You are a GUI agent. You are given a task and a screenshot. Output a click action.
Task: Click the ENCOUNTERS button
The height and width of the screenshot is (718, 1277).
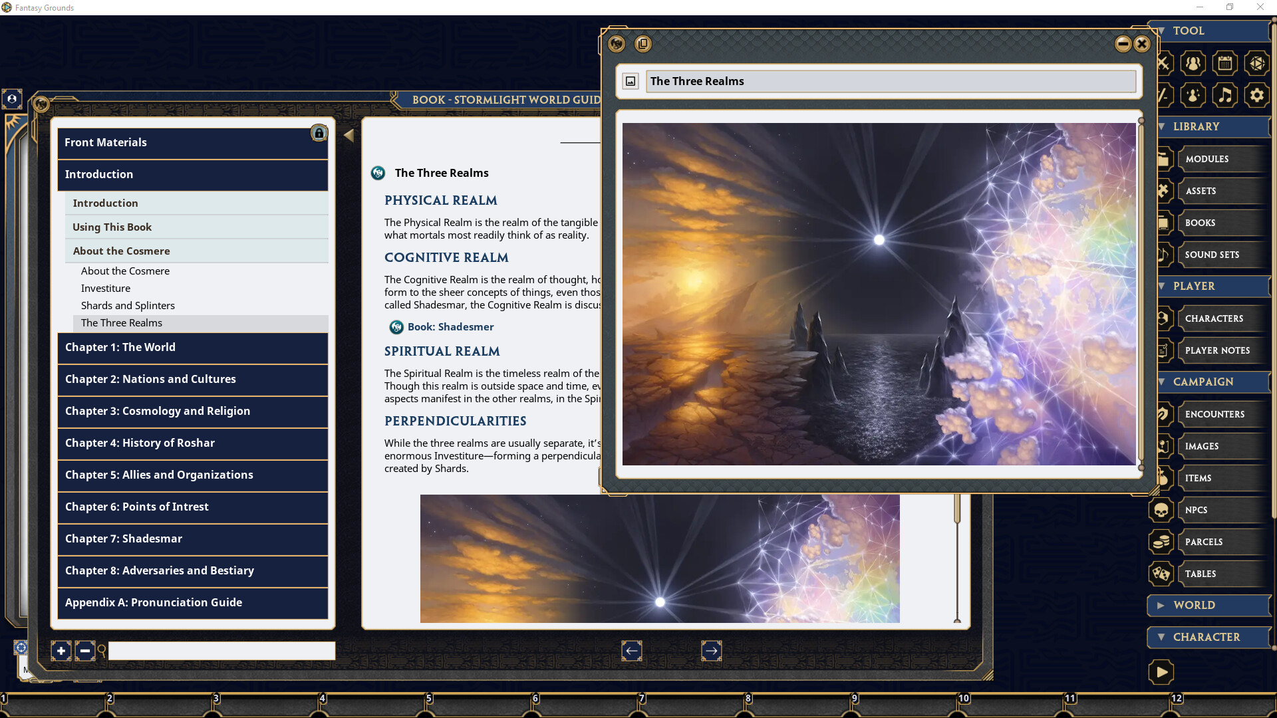coord(1214,414)
